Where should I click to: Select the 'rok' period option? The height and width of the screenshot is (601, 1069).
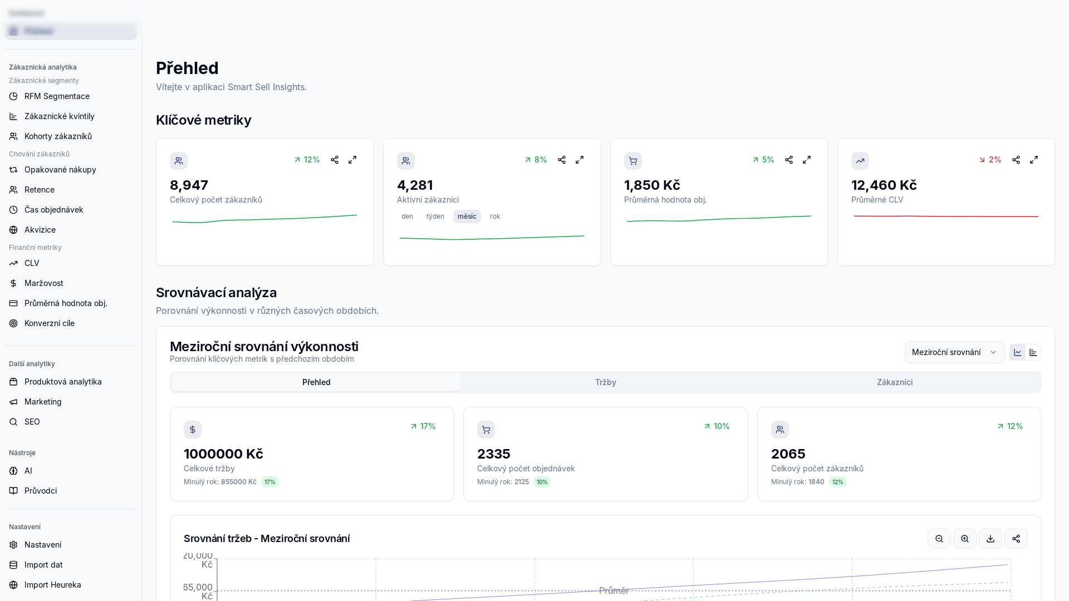pyautogui.click(x=495, y=216)
